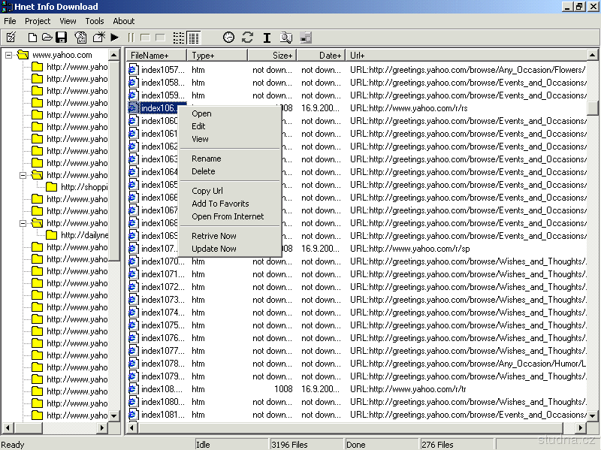Switch to details view in toolbar

pyautogui.click(x=194, y=38)
